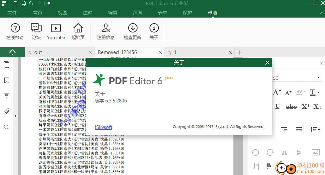325x175 pixels.
Task: Close the Removed_123456 tab
Action: (x=160, y=52)
